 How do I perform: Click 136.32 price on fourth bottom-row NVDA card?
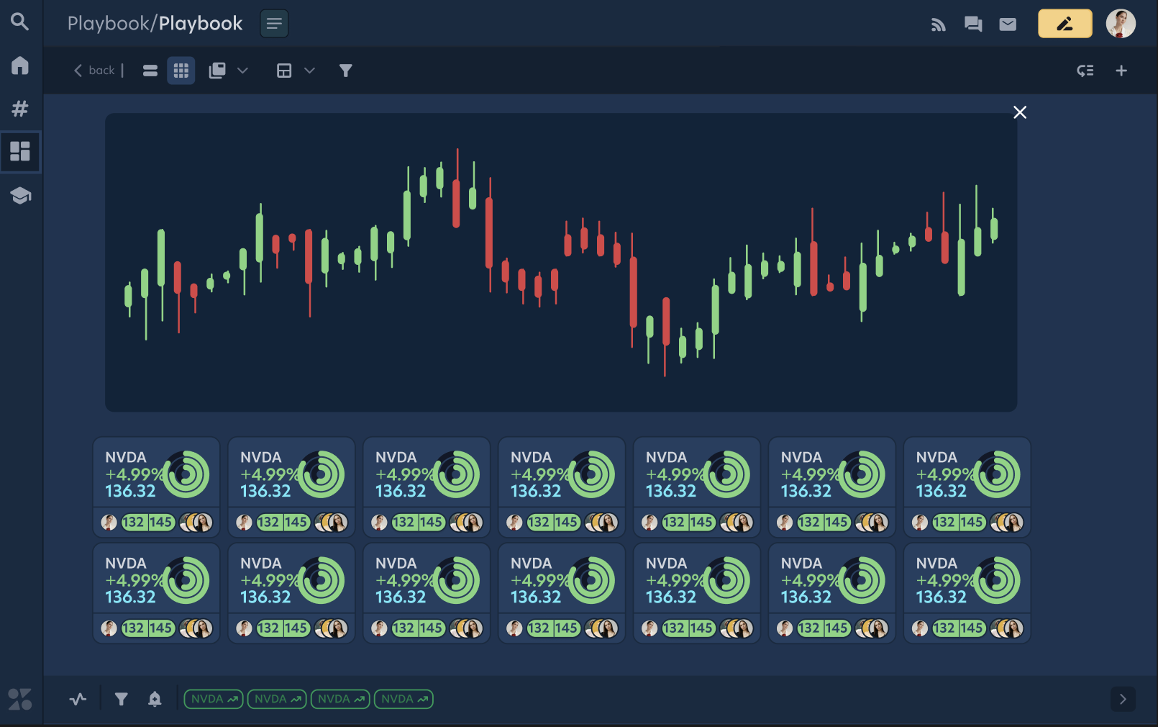[536, 597]
